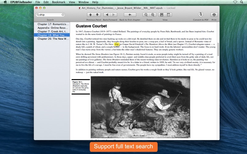Go to the previous chapter with up arrow
The width and height of the screenshot is (247, 154).
tap(90, 15)
